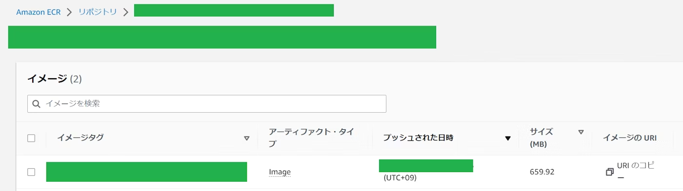
Task: Sort images by サイズ (MB) column label
Action: [542, 138]
